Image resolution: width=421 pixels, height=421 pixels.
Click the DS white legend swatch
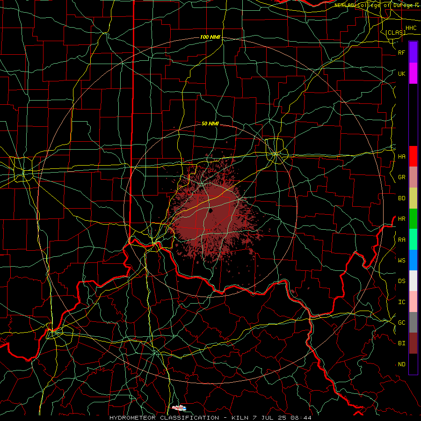click(413, 281)
